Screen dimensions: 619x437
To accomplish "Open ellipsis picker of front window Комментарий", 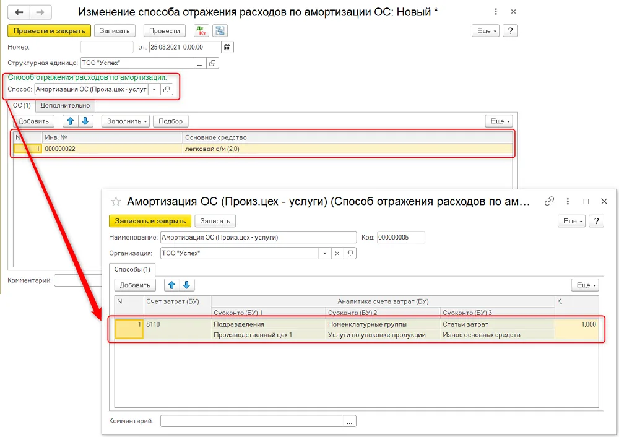I will [350, 421].
